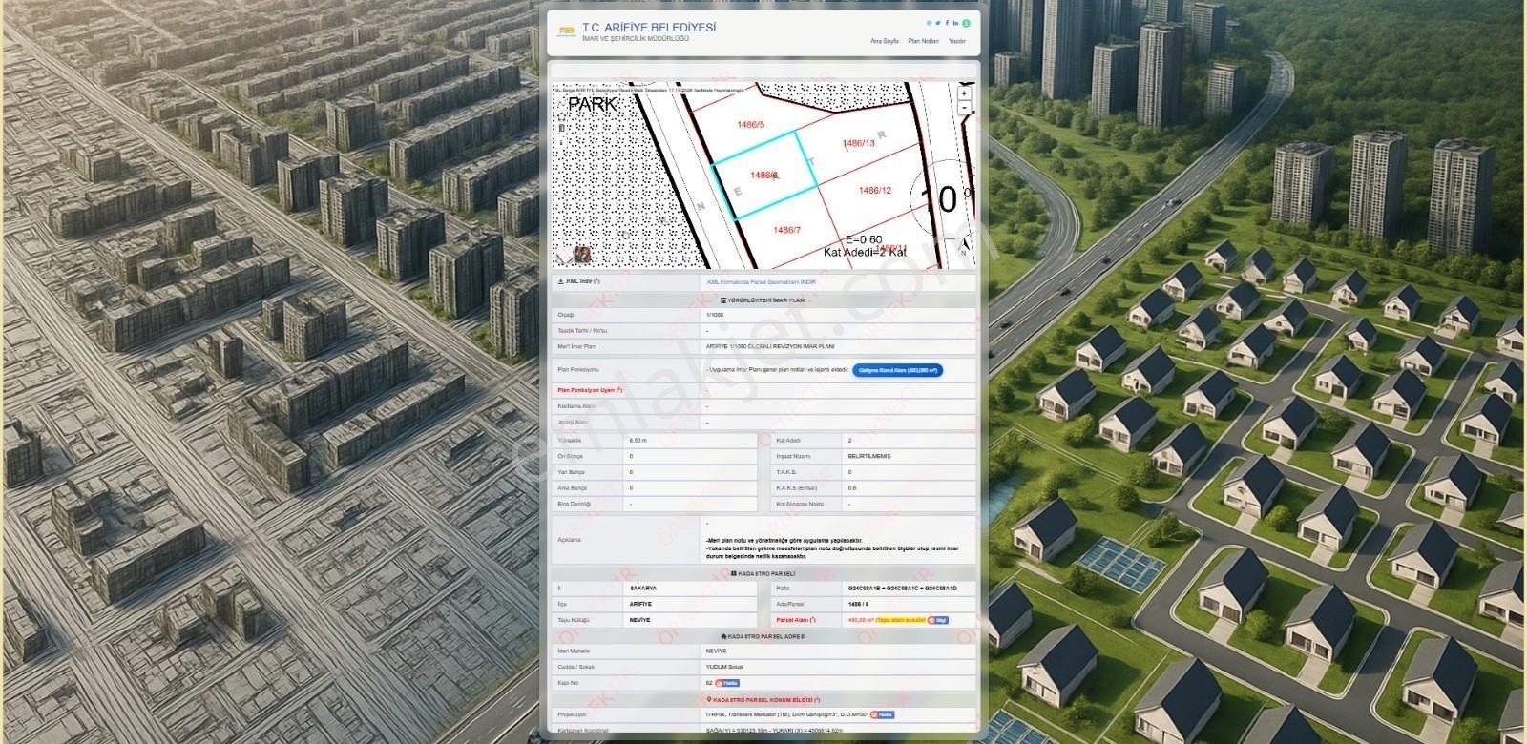
Task: Click the highlighted parcel 1486/6
Action: 764,176
